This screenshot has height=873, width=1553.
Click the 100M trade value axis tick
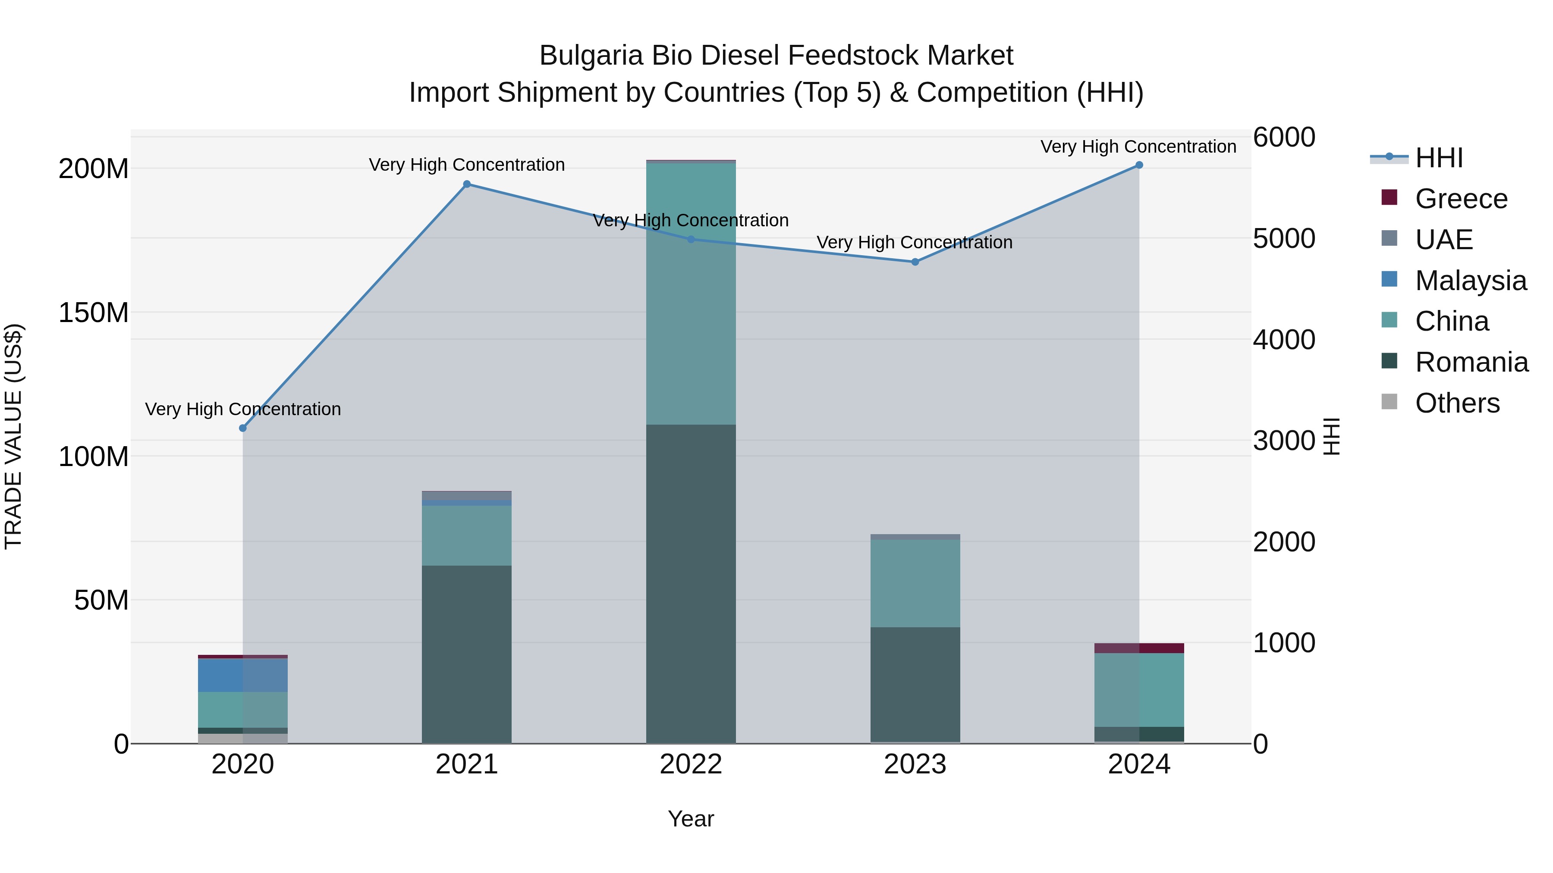pos(94,457)
